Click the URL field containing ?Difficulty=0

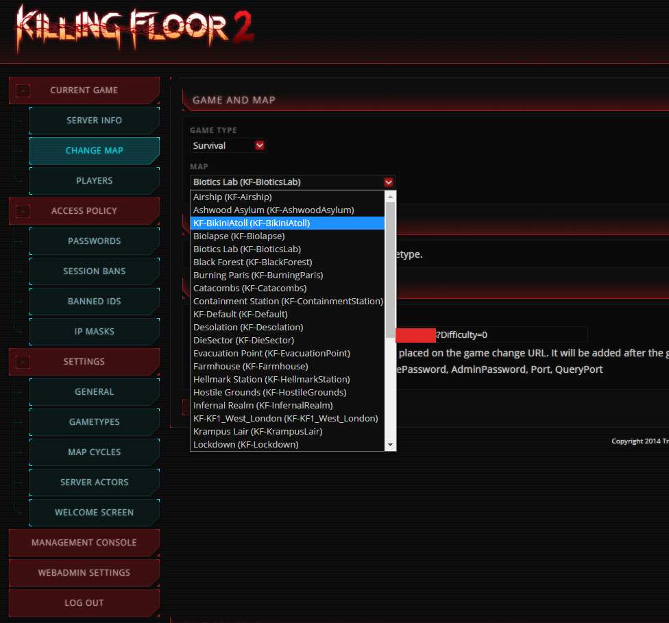coord(492,335)
